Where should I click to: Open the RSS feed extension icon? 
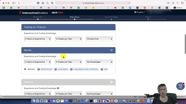(x=48, y=3)
